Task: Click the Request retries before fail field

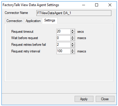Action: pos(64,45)
